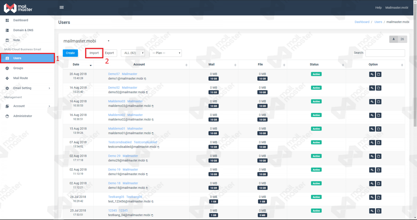Open the Help link in header

coord(378,8)
